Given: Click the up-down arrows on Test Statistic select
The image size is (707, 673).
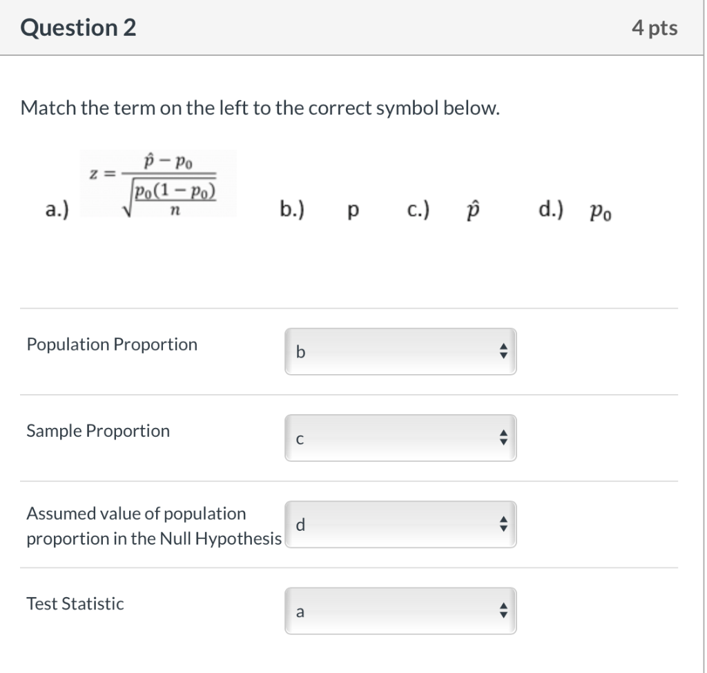Looking at the screenshot, I should pyautogui.click(x=504, y=611).
